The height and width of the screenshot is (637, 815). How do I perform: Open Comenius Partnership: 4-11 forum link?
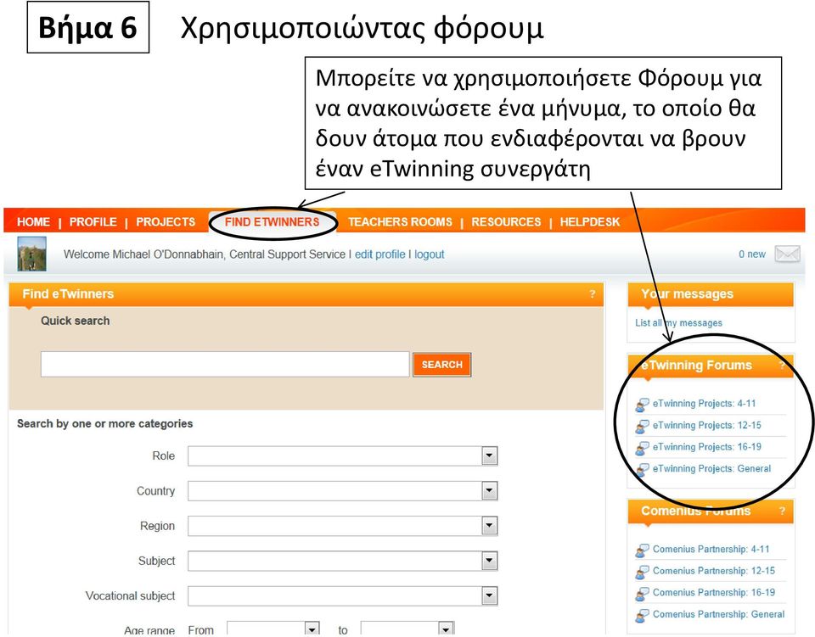(x=711, y=549)
